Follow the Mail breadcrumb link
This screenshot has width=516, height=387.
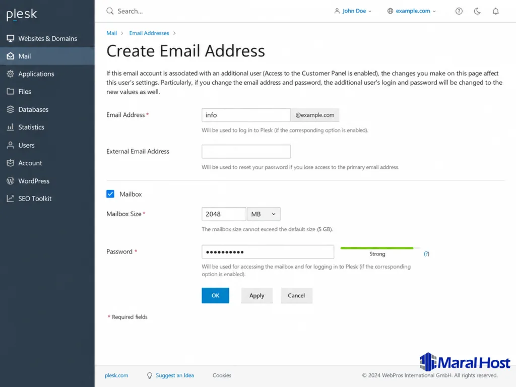[x=111, y=33]
